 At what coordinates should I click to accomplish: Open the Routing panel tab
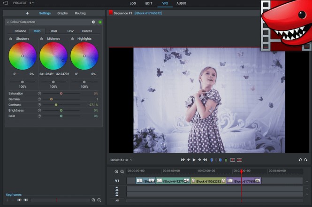click(x=80, y=13)
